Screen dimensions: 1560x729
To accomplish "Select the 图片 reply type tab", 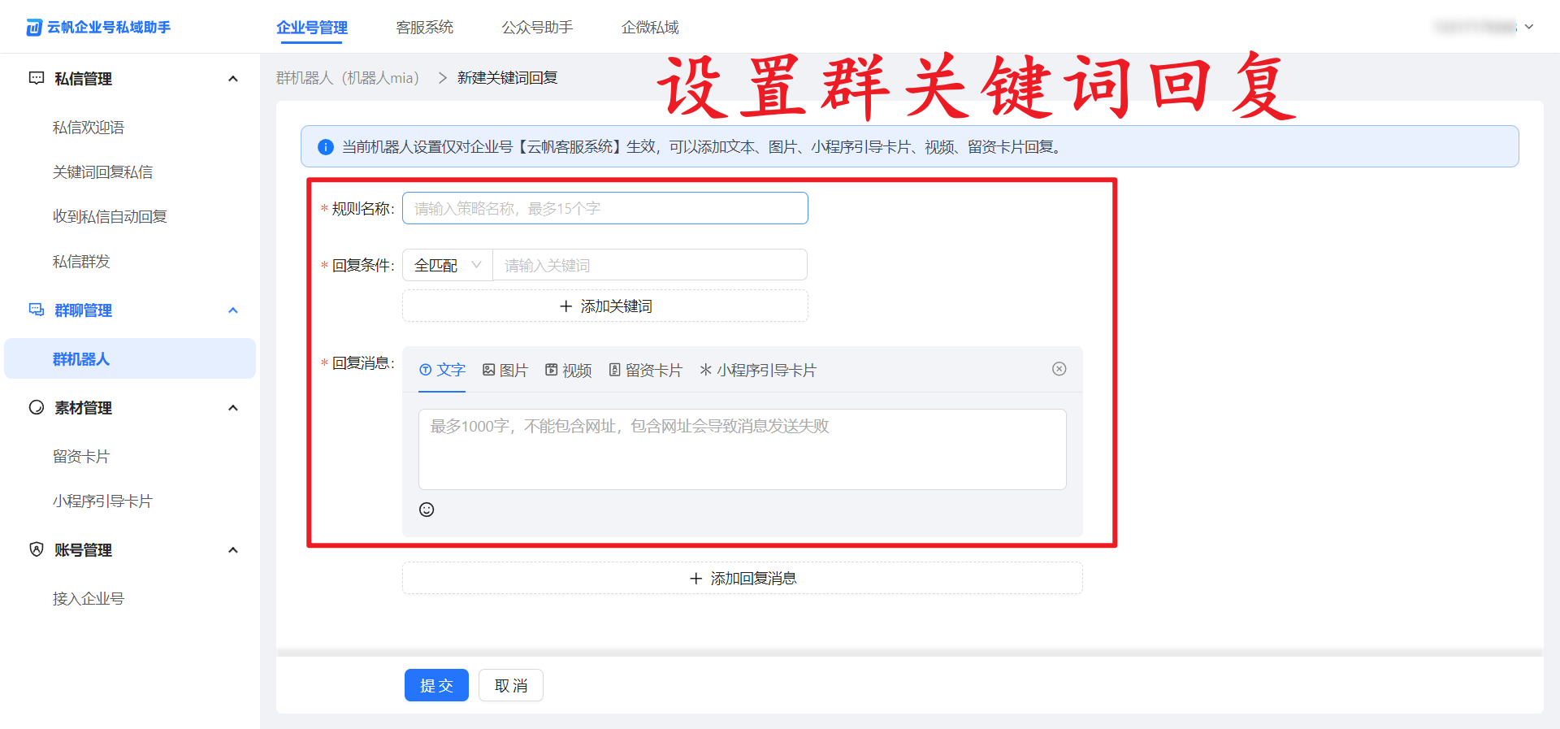I will click(x=505, y=371).
